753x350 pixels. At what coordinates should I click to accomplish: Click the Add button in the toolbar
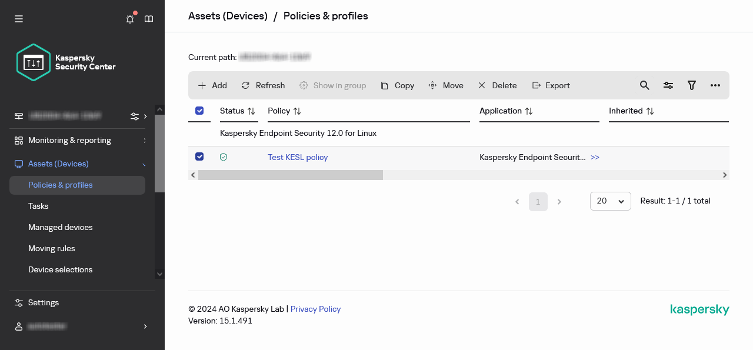(212, 85)
